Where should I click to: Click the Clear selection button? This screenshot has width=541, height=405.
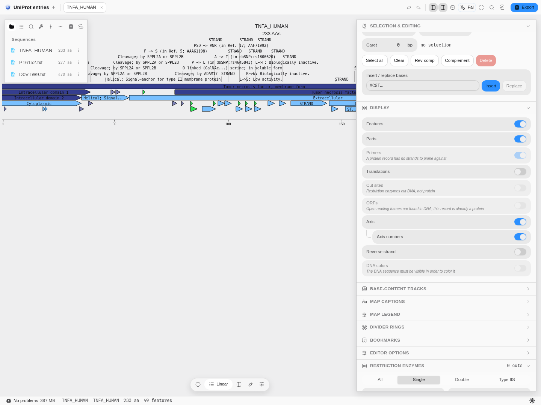(x=399, y=61)
